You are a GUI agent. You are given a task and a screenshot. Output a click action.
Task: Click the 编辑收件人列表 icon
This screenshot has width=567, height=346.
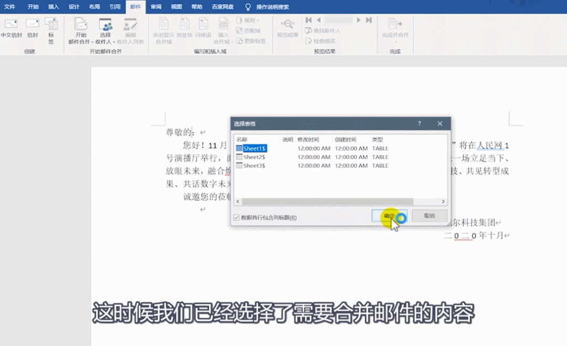[130, 25]
